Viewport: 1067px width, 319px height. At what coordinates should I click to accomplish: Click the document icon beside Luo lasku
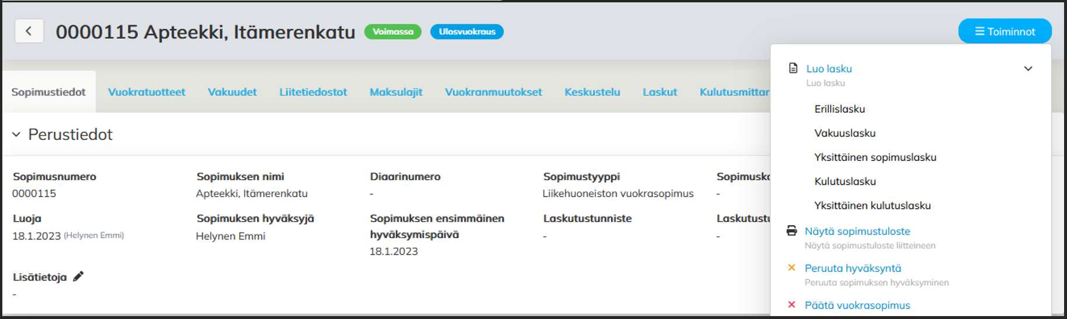click(x=793, y=68)
